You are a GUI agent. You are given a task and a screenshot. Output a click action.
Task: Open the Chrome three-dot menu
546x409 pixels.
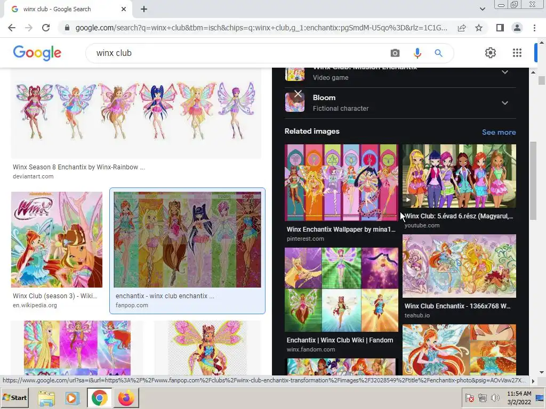534,28
